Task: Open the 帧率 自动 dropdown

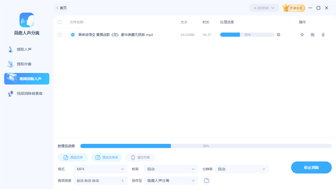Action: (x=171, y=169)
